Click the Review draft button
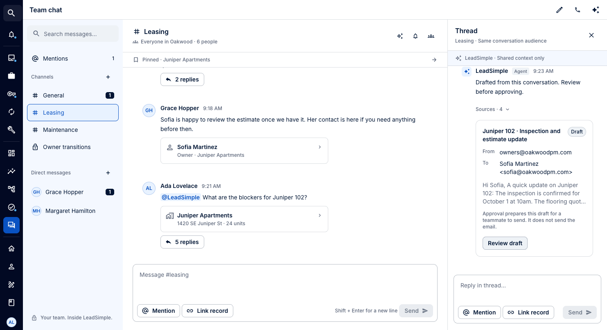Screen dimensions: 607x330 505,243
